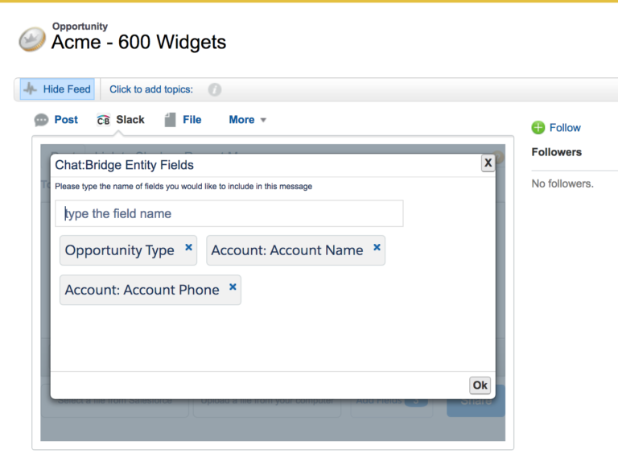Remove the Account: Account Phone chip
The height and width of the screenshot is (462, 618).
pos(233,287)
